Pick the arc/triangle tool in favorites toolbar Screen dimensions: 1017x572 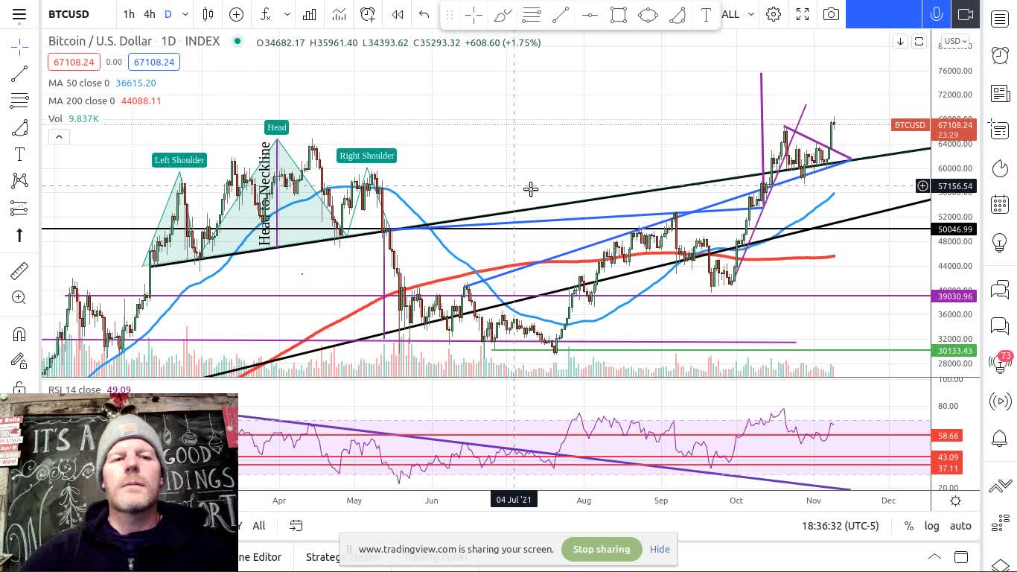point(677,14)
